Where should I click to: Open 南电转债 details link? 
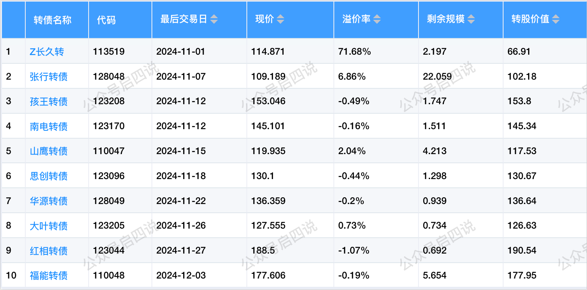(x=49, y=126)
